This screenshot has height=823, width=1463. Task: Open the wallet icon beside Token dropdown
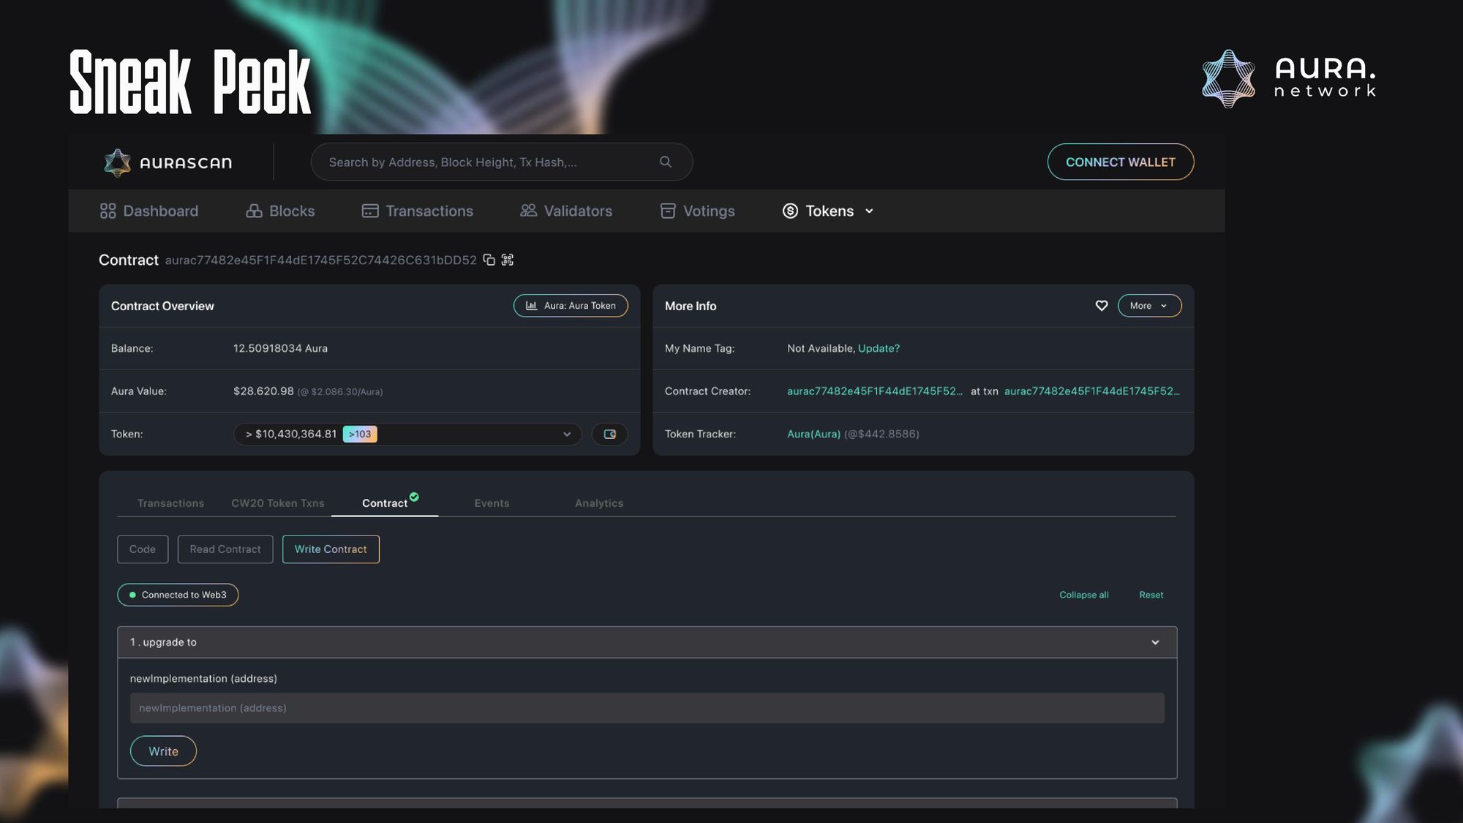point(609,434)
